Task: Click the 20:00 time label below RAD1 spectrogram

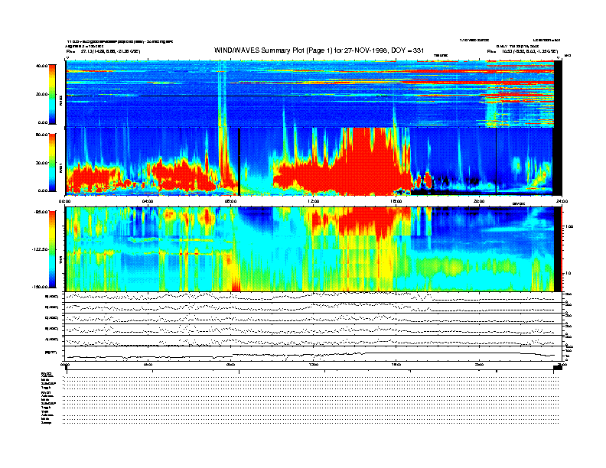Action: [479, 201]
